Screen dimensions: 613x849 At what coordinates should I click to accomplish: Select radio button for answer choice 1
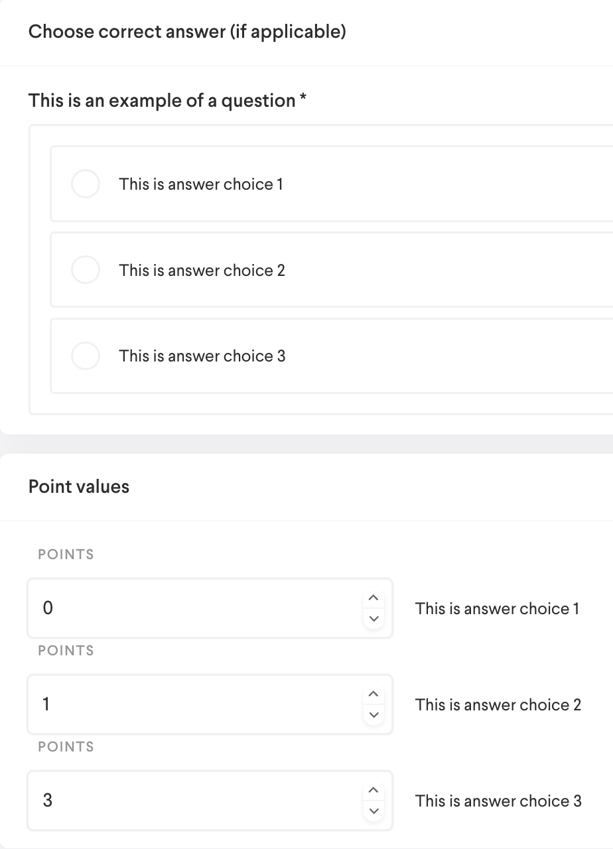(x=86, y=184)
